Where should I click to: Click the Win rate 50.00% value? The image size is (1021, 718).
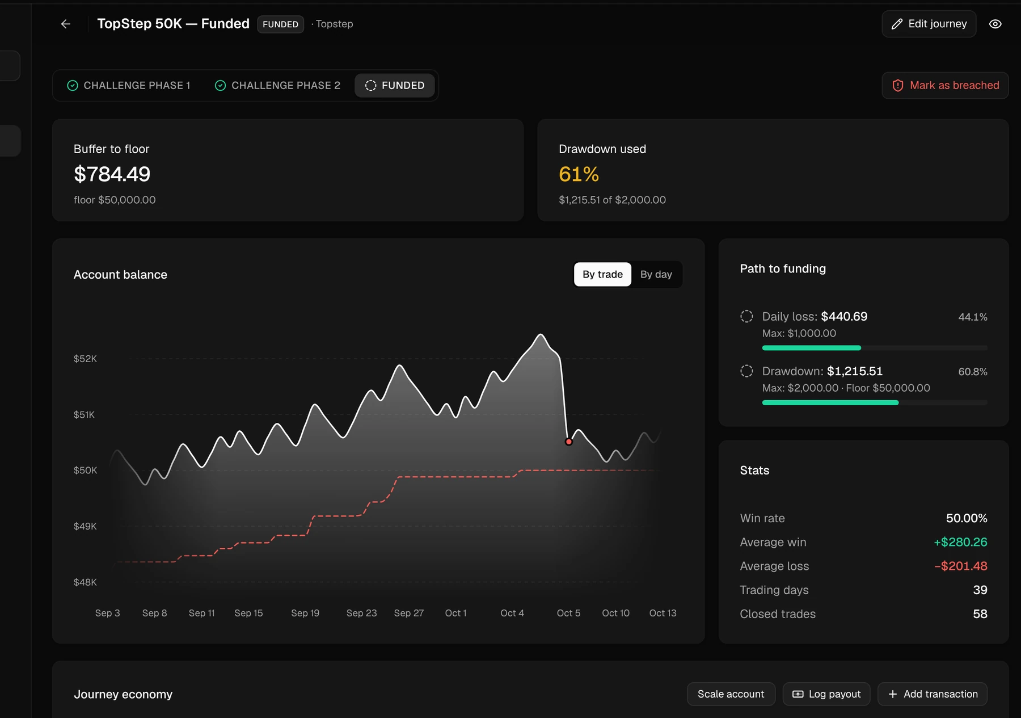[967, 518]
